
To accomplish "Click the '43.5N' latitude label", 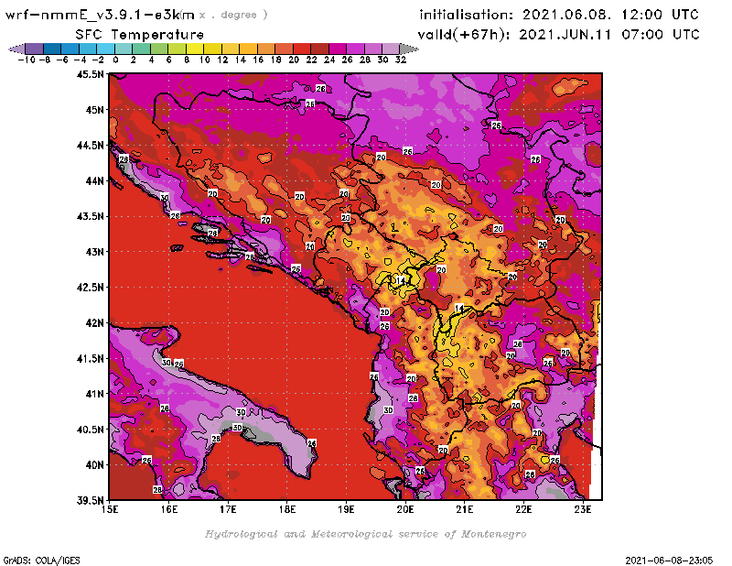I will pyautogui.click(x=90, y=216).
